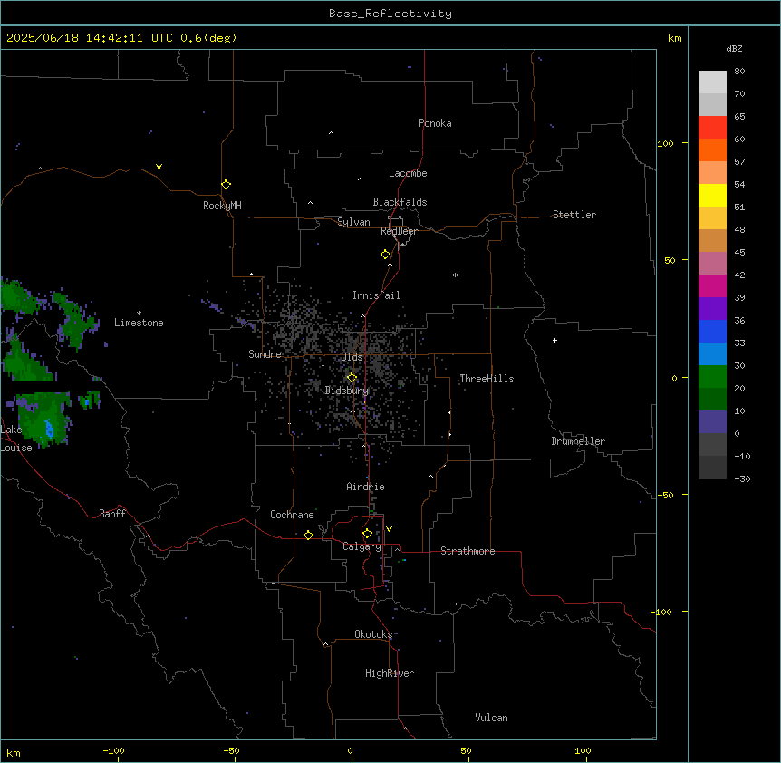Click the Limestone label

(139, 323)
